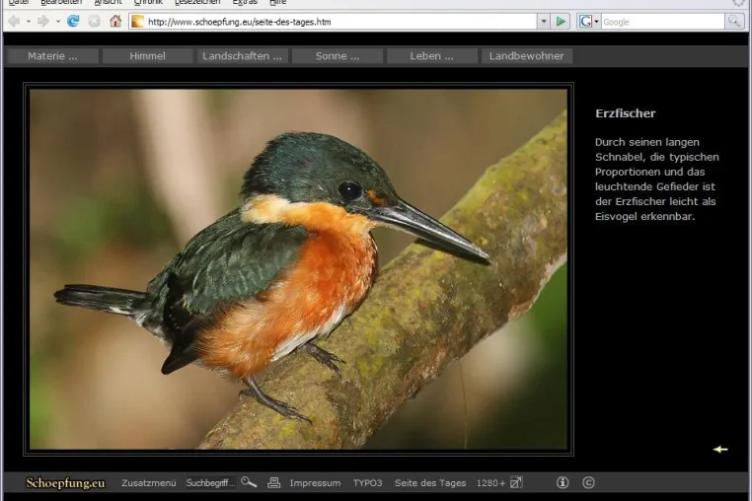Viewport: 752px width, 501px height.
Task: Expand the address bar URL history dropdown
Action: (x=544, y=22)
